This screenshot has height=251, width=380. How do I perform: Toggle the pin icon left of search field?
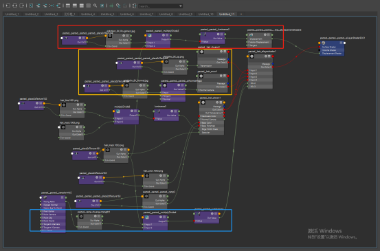tap(134, 6)
